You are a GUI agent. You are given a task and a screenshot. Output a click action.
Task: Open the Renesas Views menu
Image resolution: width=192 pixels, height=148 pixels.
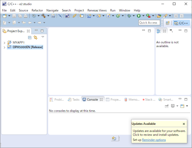pyautogui.click(x=97, y=10)
